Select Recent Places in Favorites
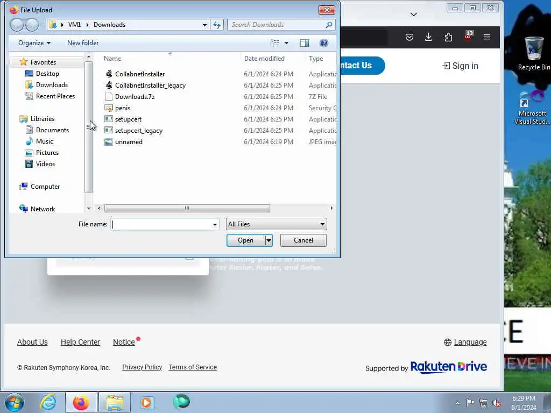This screenshot has height=413, width=551. (55, 96)
